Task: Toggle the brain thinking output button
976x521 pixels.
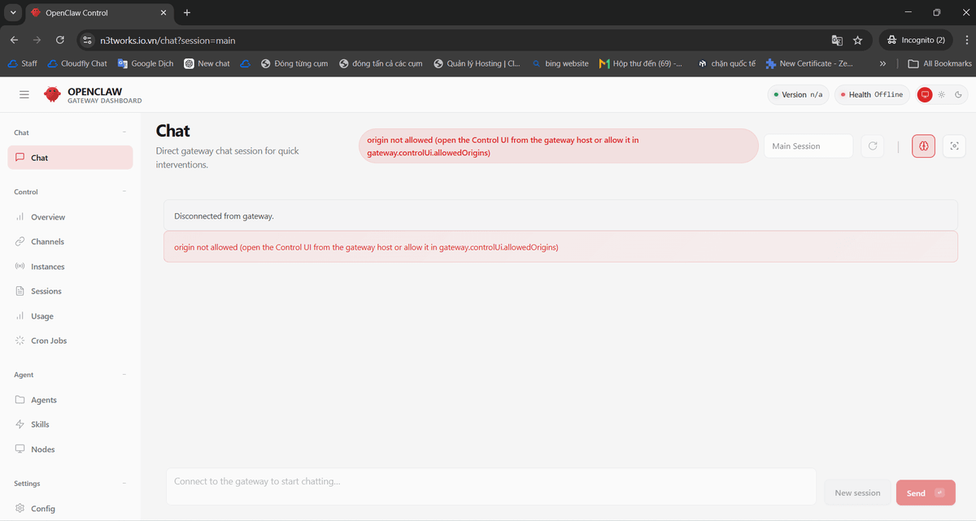Action: [x=923, y=146]
